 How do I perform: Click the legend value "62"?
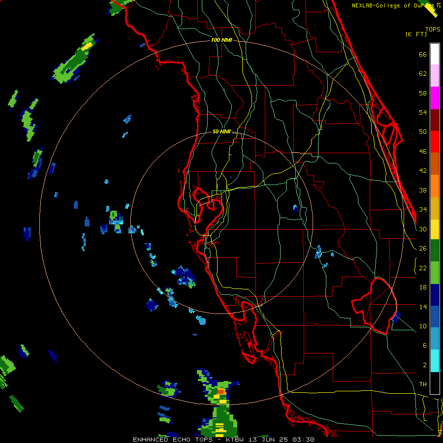pos(423,73)
